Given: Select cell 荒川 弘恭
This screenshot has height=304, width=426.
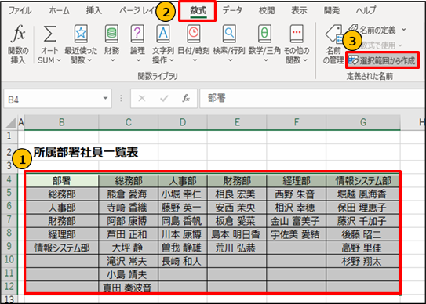Looking at the screenshot, I should point(237,248).
